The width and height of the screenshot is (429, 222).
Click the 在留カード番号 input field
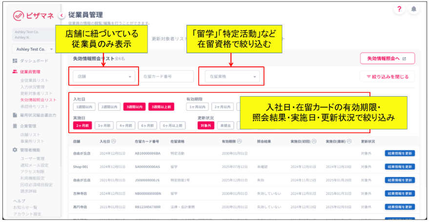click(x=165, y=76)
